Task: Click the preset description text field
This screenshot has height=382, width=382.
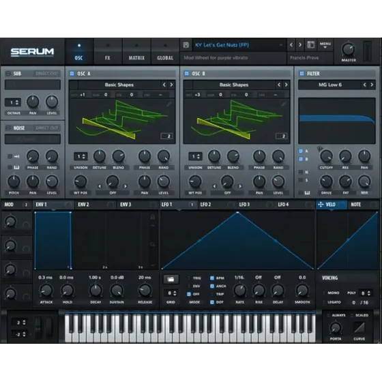Action: point(233,58)
